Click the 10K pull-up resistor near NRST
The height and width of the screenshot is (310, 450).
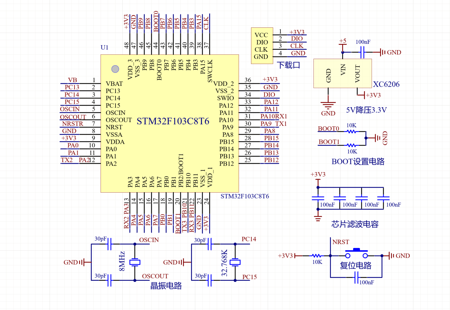pyautogui.click(x=316, y=256)
